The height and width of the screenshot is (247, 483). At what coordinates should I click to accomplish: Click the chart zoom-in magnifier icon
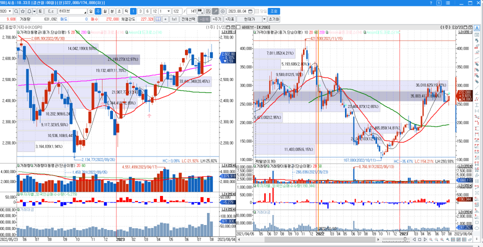[430, 239]
